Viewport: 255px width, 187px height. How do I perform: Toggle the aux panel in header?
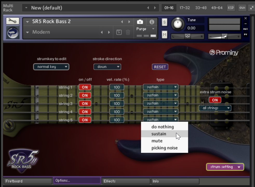(242, 8)
